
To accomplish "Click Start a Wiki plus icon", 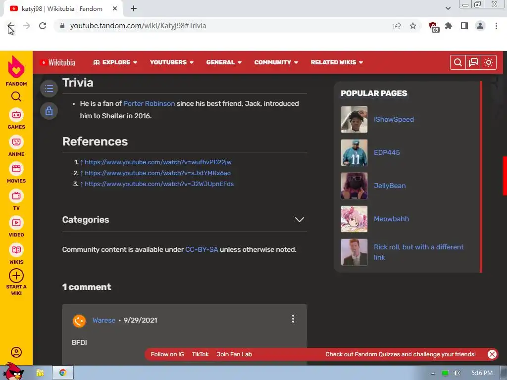I will pos(16,276).
